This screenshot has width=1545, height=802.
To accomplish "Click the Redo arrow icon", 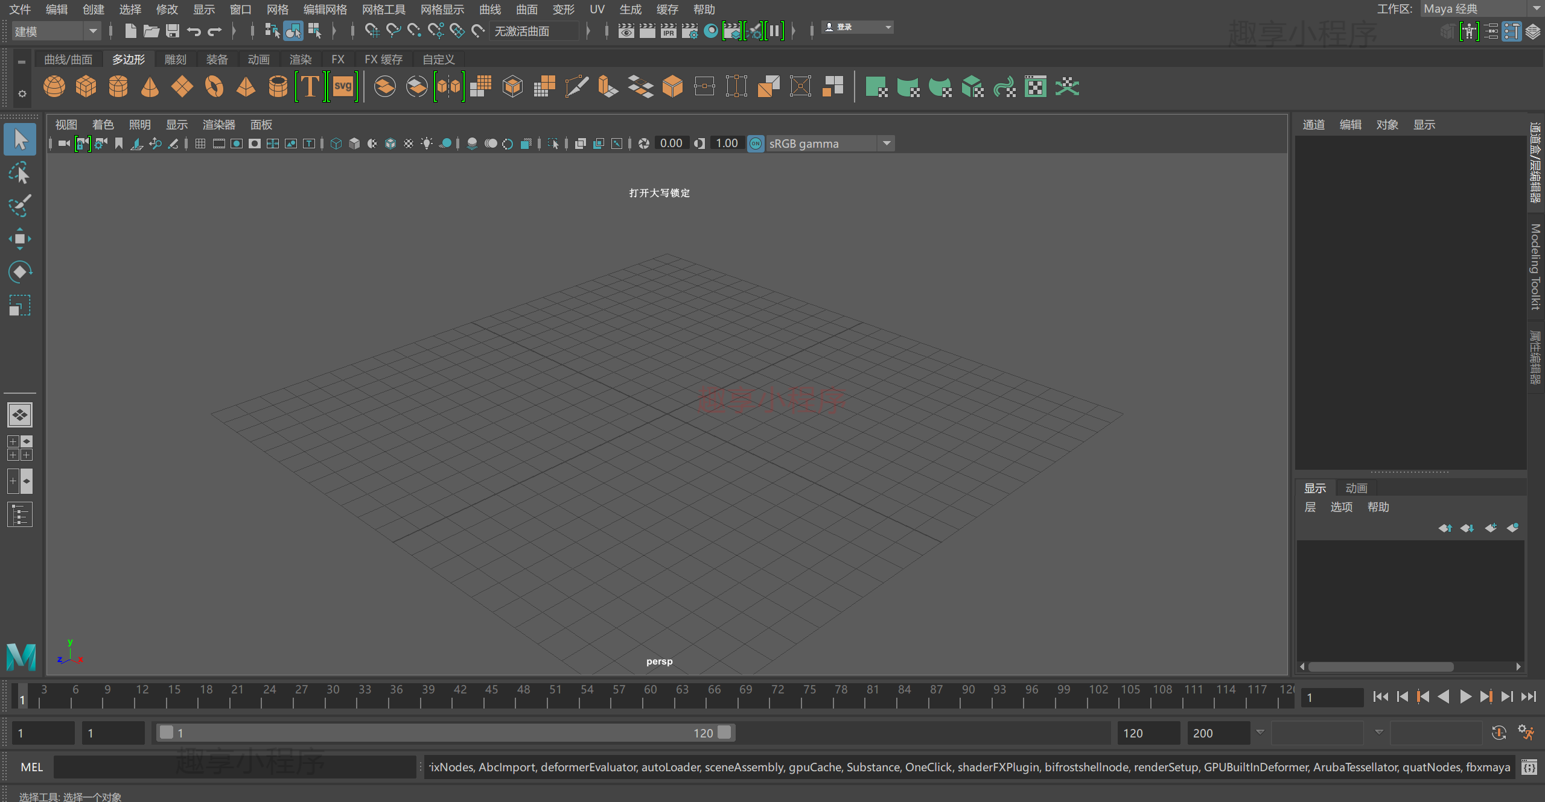I will (215, 31).
